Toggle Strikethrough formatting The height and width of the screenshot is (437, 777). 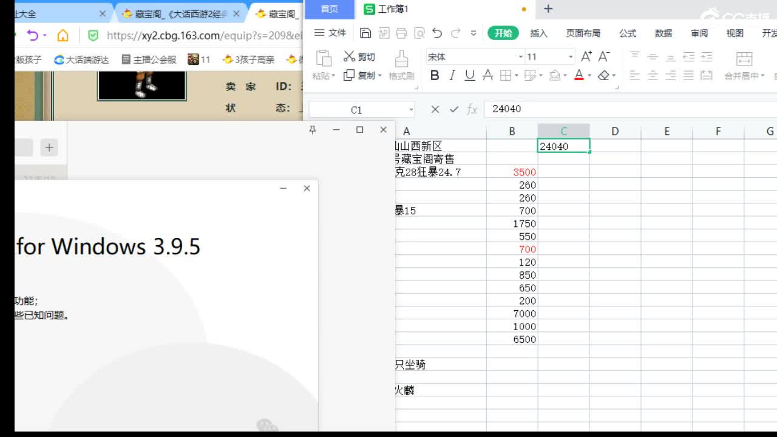tap(487, 75)
